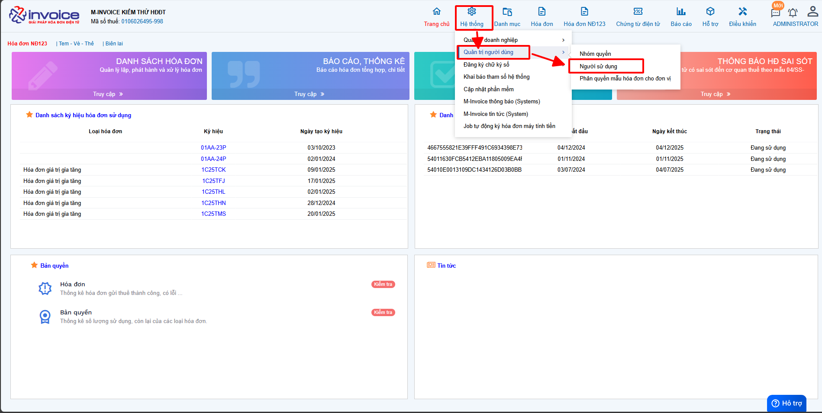Open the Hóa đơn document icon
The width and height of the screenshot is (822, 413).
coord(542,11)
